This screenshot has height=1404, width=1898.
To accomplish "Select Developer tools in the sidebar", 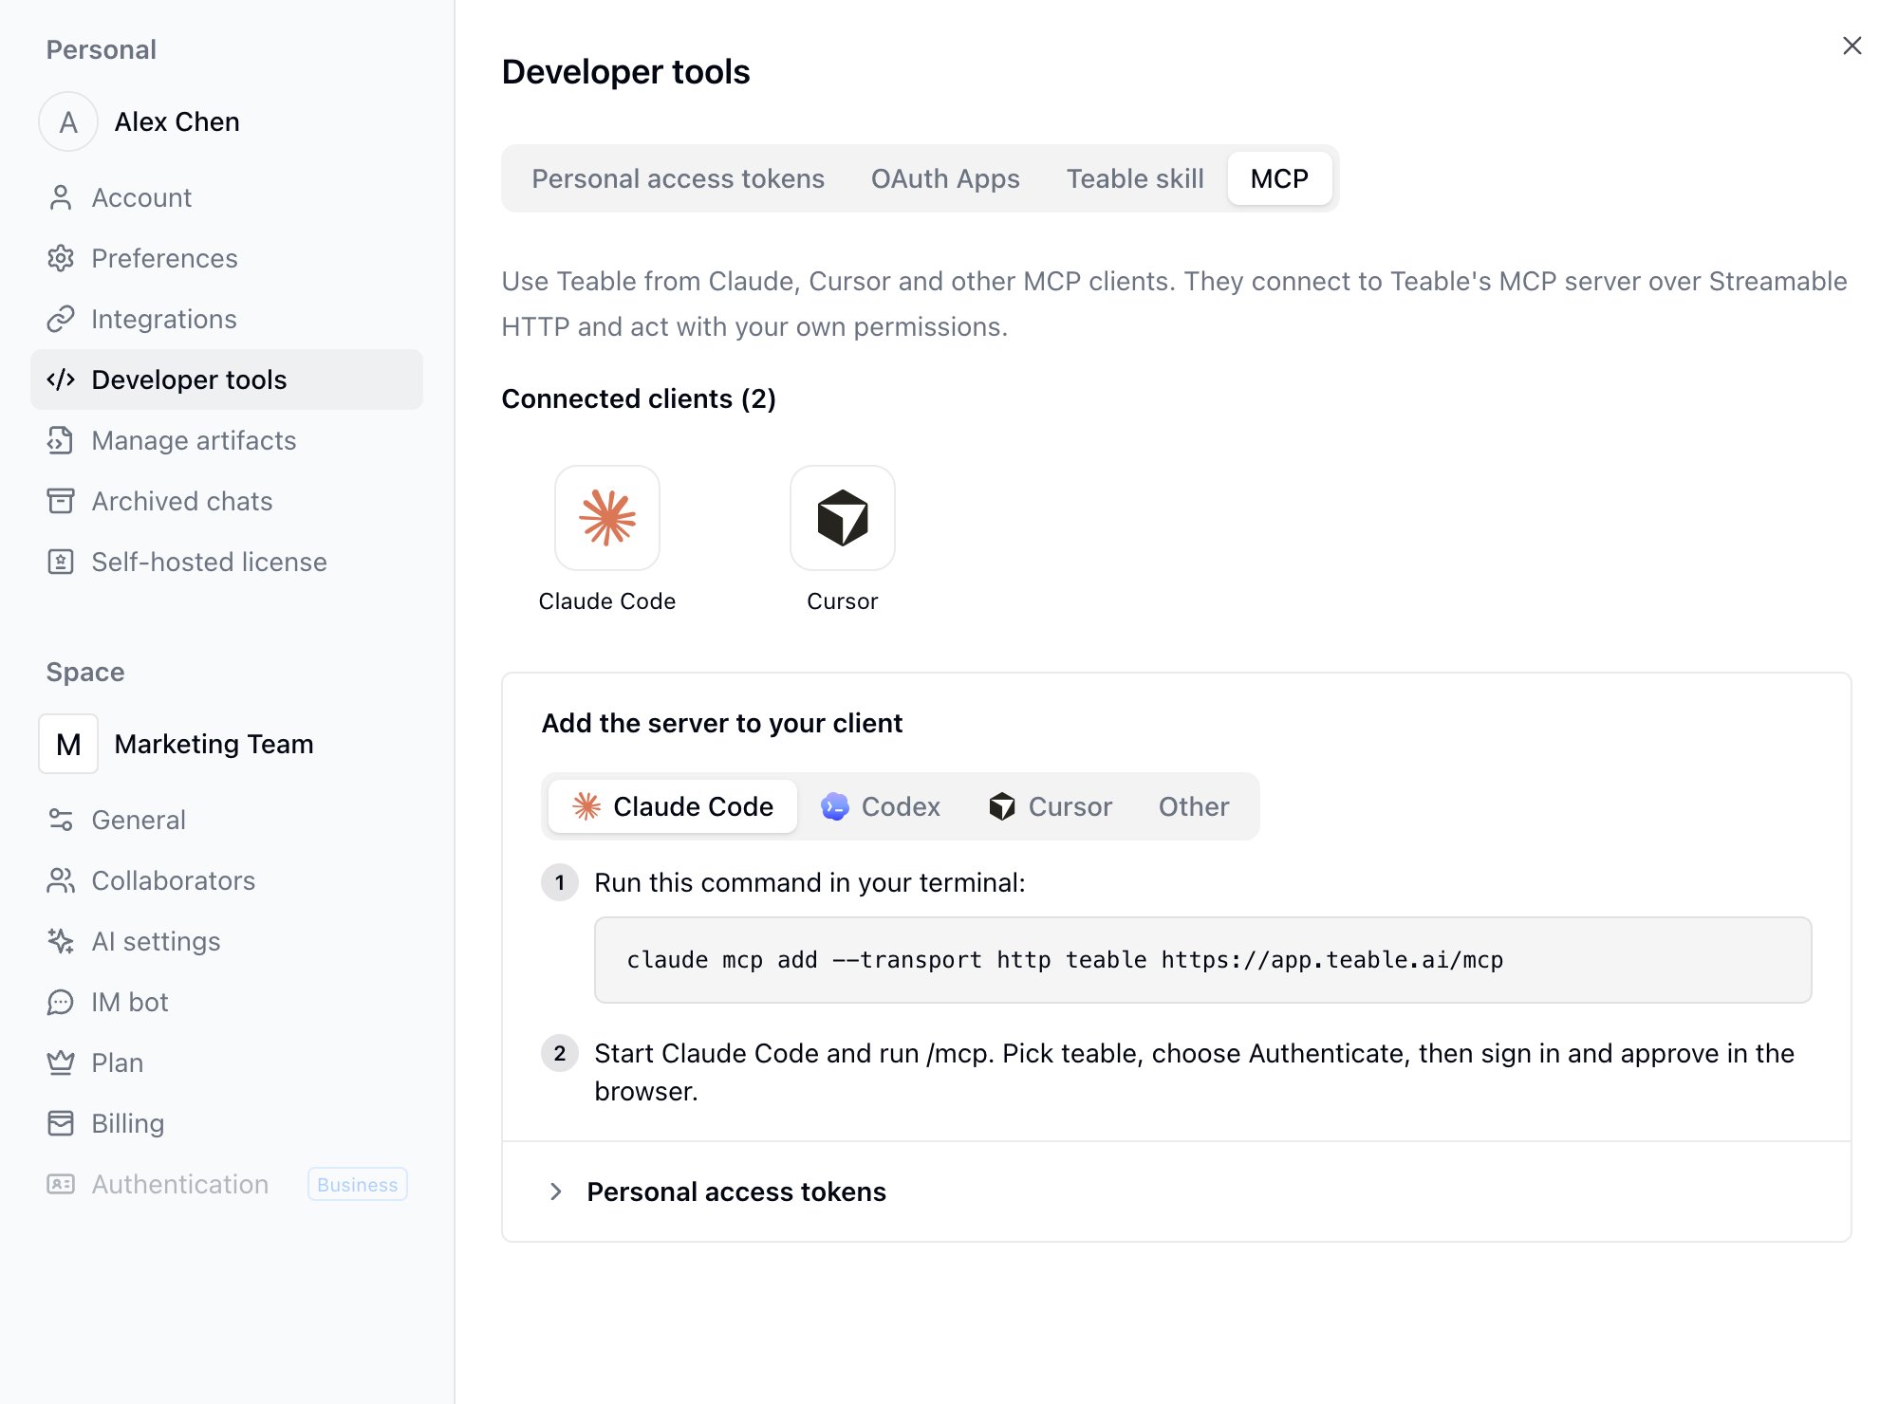I will click(x=227, y=379).
